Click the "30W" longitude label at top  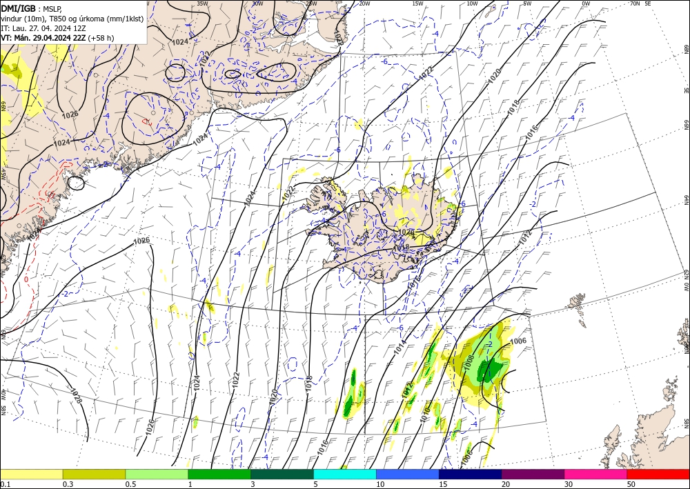[258, 3]
